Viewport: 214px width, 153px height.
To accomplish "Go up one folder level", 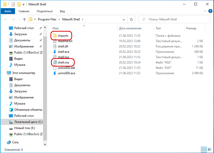I will pos(24,19).
